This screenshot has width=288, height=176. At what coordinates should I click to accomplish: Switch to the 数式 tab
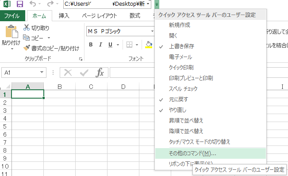(x=135, y=16)
